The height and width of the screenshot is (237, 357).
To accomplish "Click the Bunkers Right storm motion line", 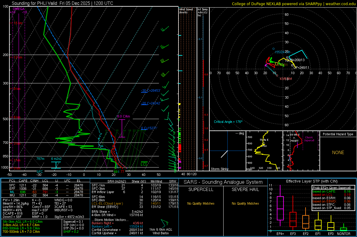I will 117,223.
